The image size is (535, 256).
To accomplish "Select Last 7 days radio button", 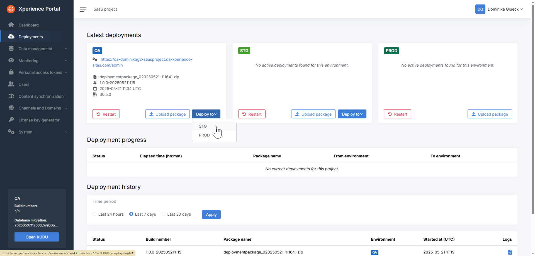I will coord(131,214).
